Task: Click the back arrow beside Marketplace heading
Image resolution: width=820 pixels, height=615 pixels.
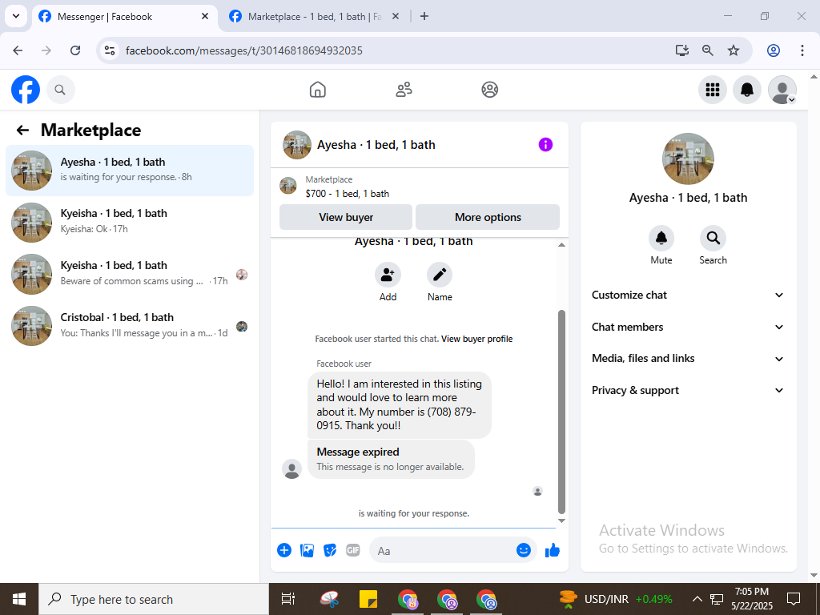Action: tap(22, 131)
